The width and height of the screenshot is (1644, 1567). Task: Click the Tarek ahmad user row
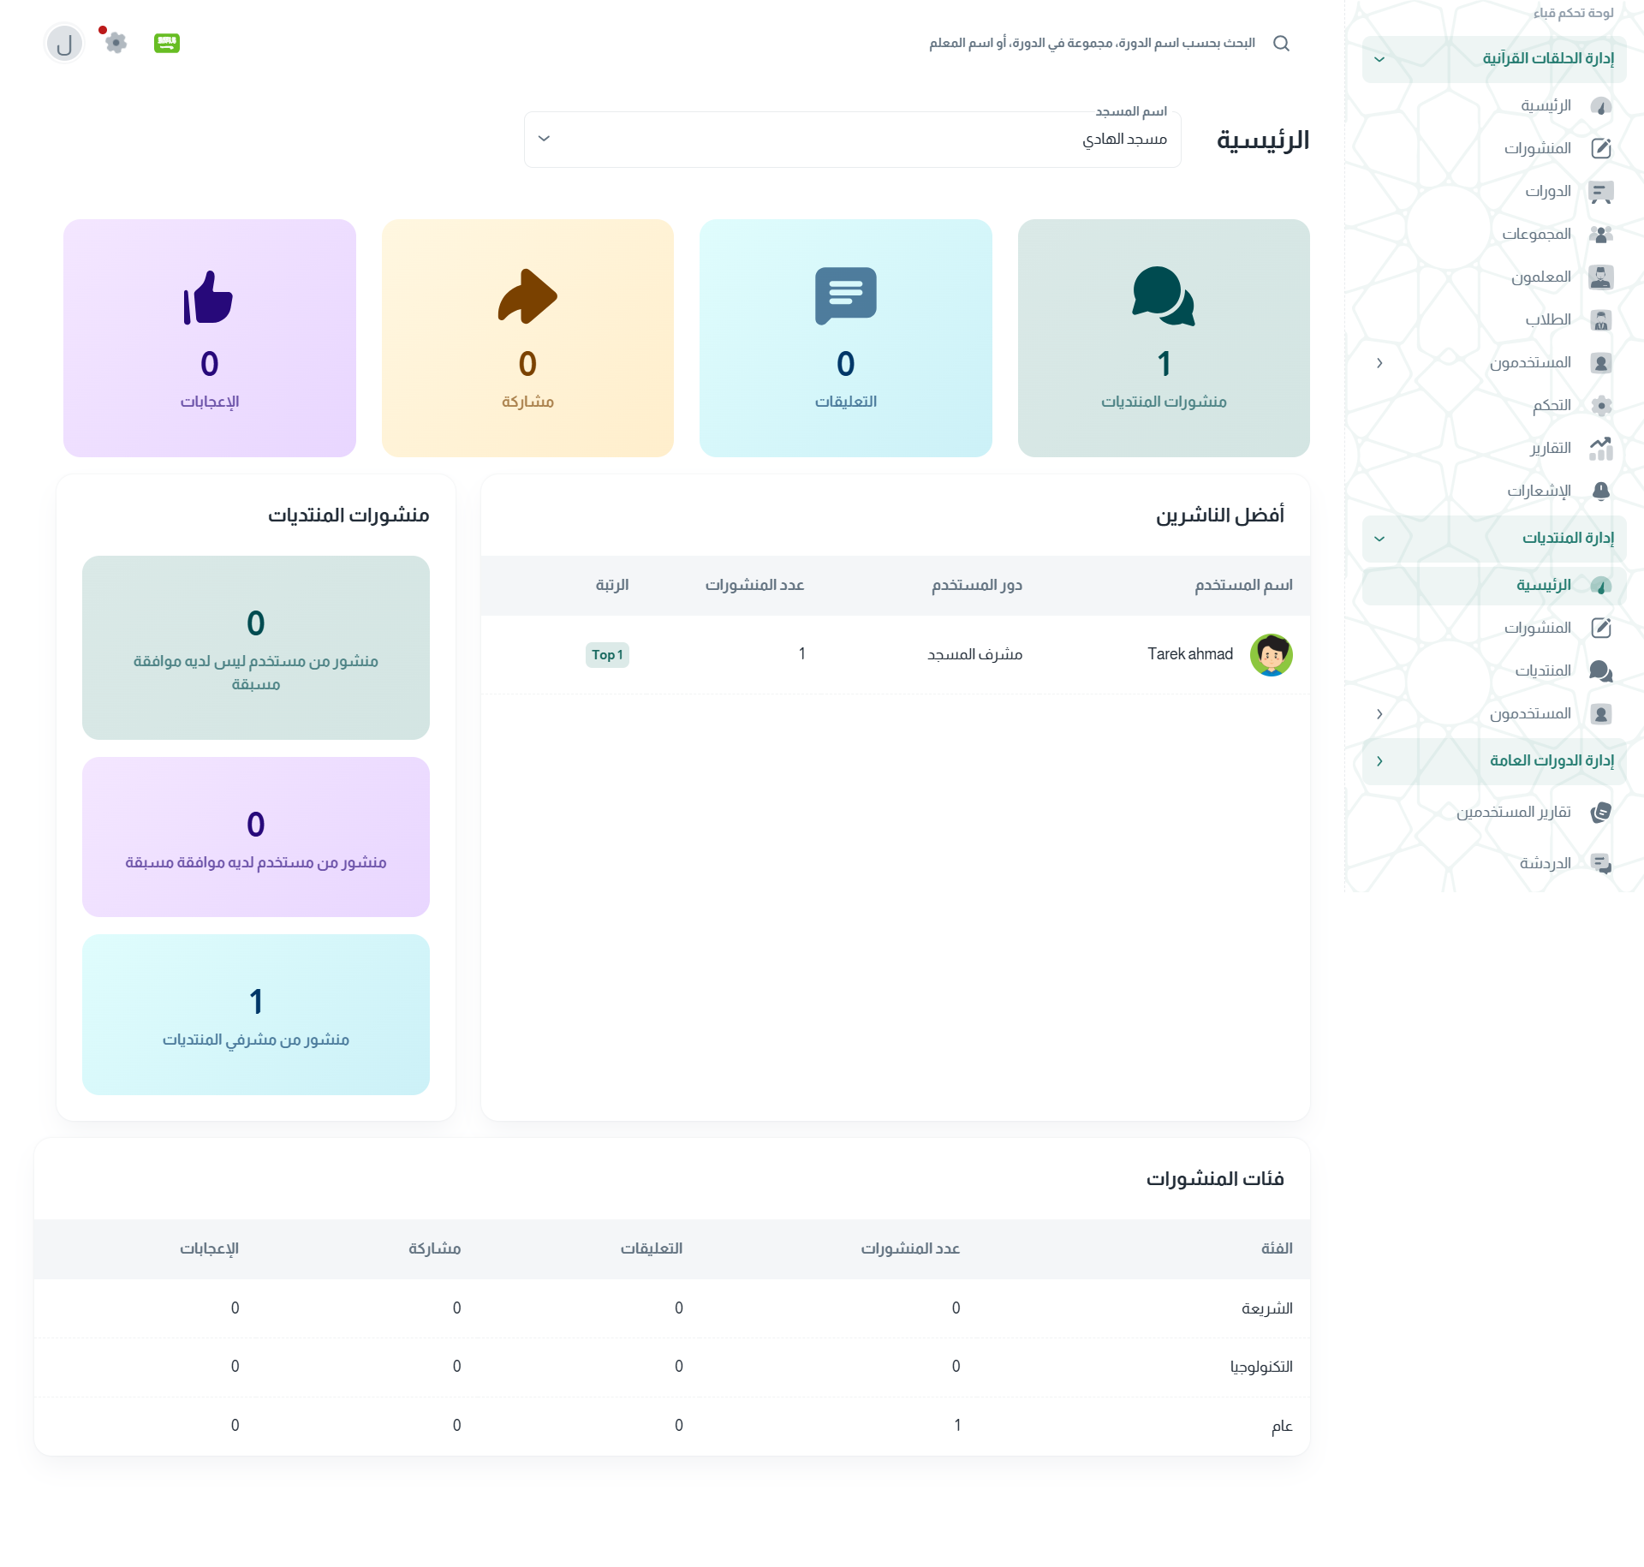[1190, 654]
